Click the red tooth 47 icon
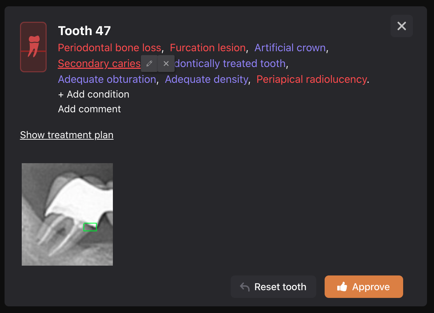 point(33,47)
